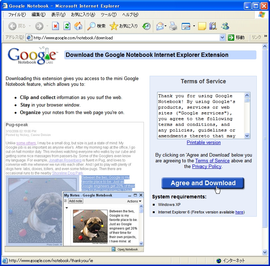Click the Agree and Download button

pos(202,183)
